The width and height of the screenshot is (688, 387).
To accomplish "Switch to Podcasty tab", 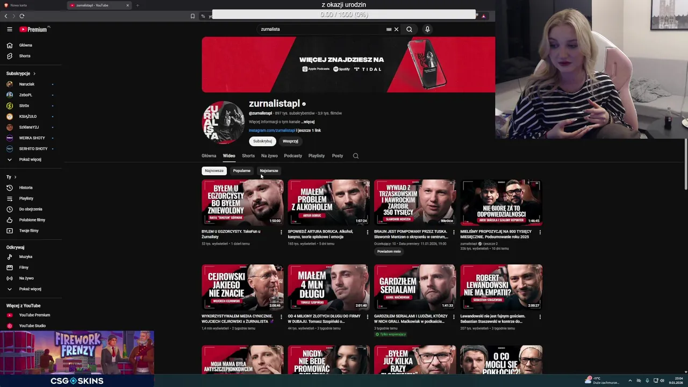I will click(293, 156).
